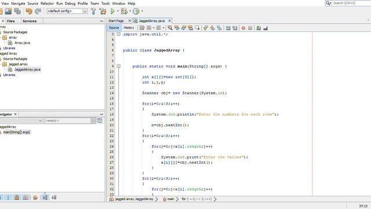Find next occurrence in editor toolbar
This screenshot has width=371, height=209.
(x=184, y=28)
